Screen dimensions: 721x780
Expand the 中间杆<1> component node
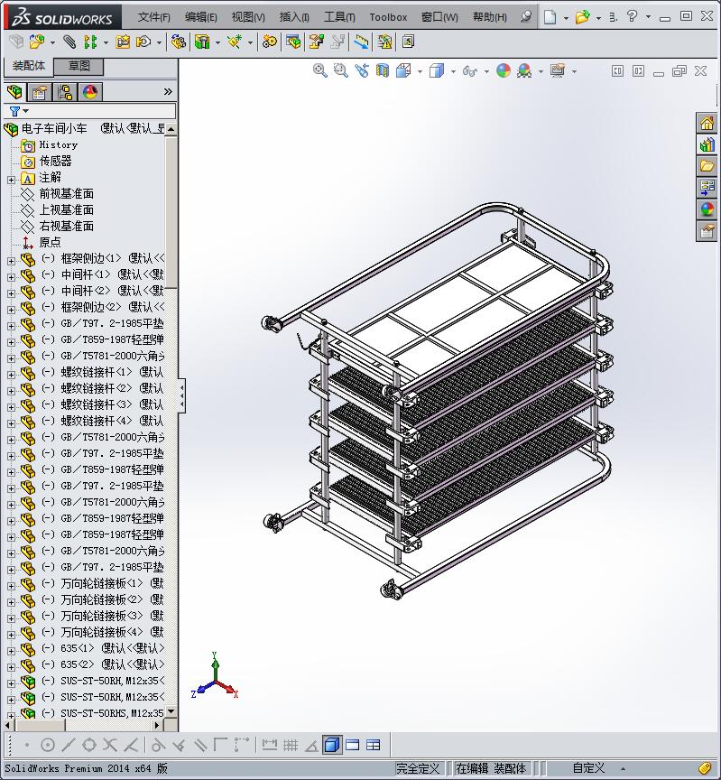(x=11, y=277)
